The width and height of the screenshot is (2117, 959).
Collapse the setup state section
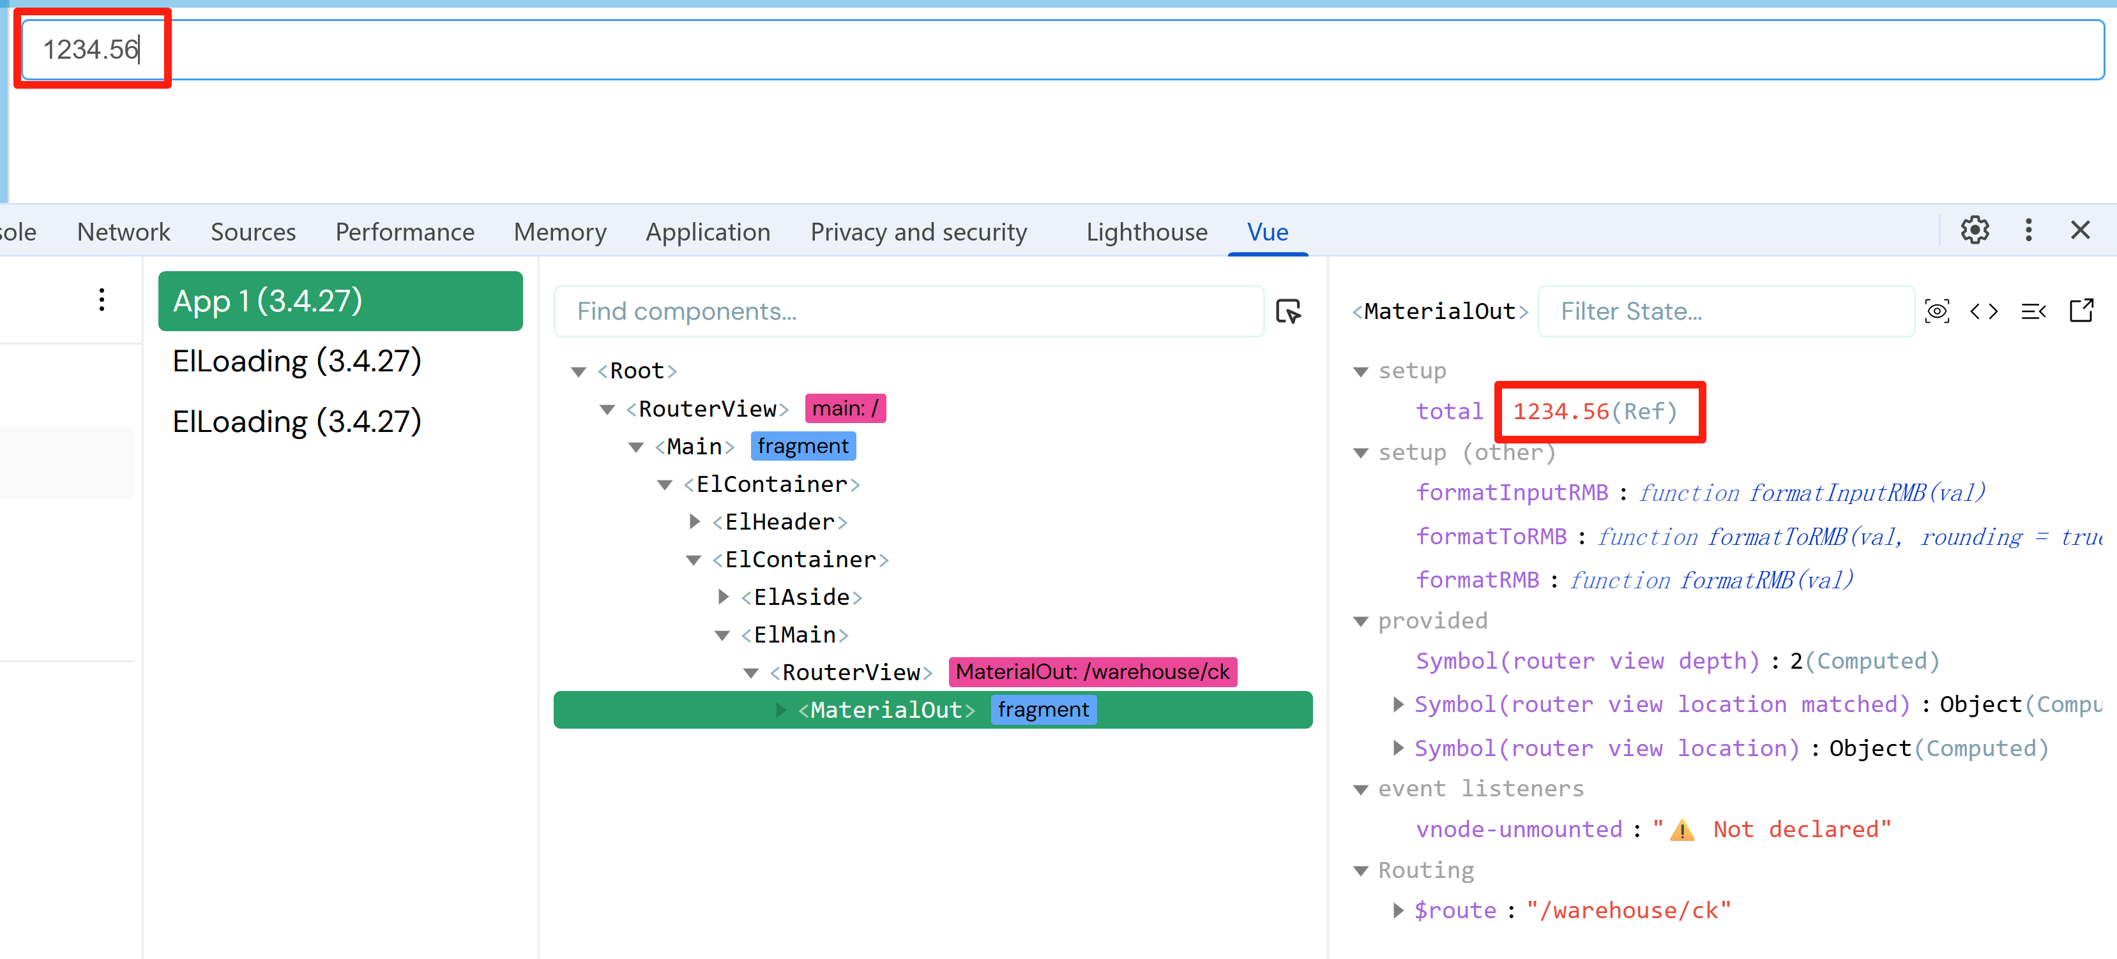[x=1361, y=372]
